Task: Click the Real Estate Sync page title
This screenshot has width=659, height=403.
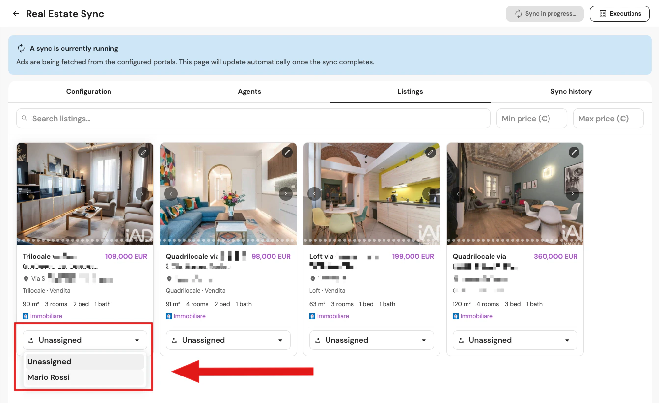Action: (65, 14)
